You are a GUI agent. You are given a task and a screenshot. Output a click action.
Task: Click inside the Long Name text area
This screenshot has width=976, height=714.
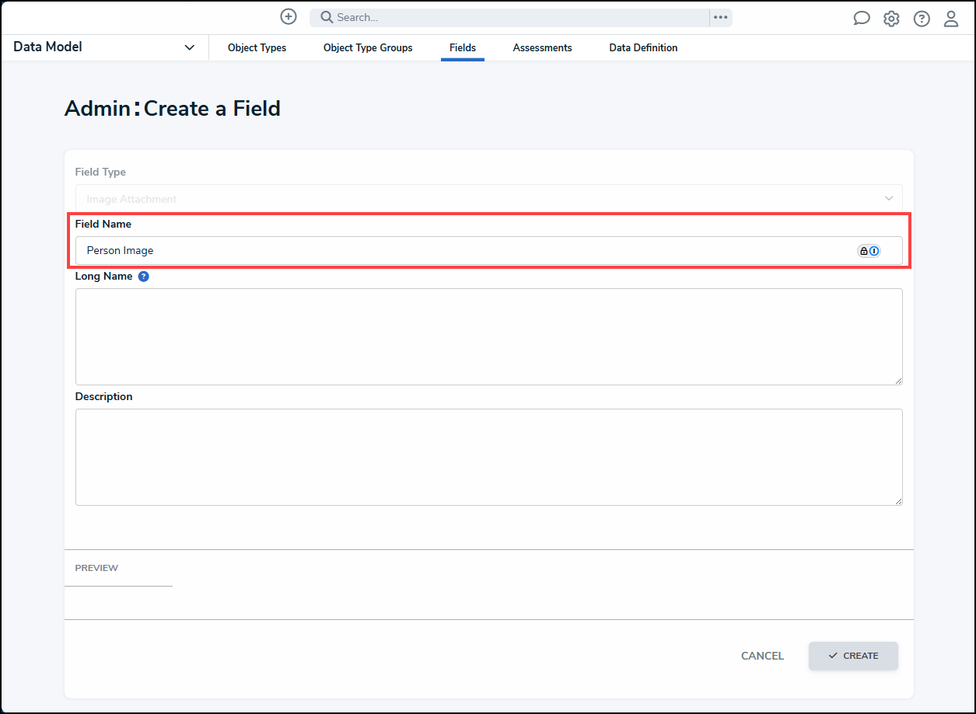(488, 336)
